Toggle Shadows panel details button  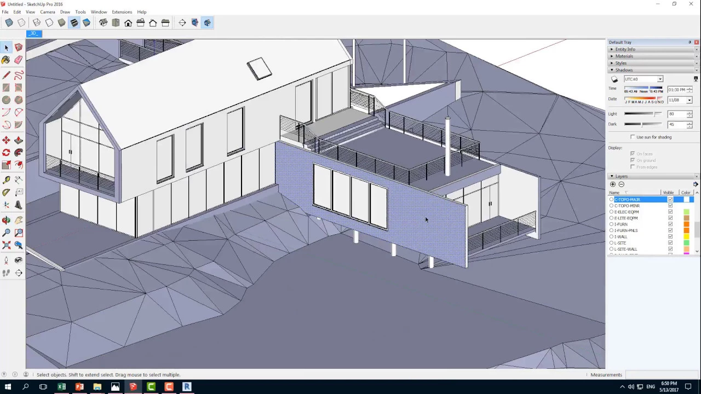point(696,79)
